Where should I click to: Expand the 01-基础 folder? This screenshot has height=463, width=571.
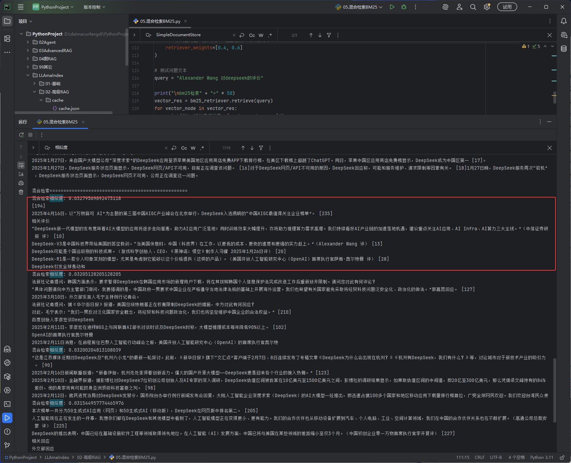point(34,83)
